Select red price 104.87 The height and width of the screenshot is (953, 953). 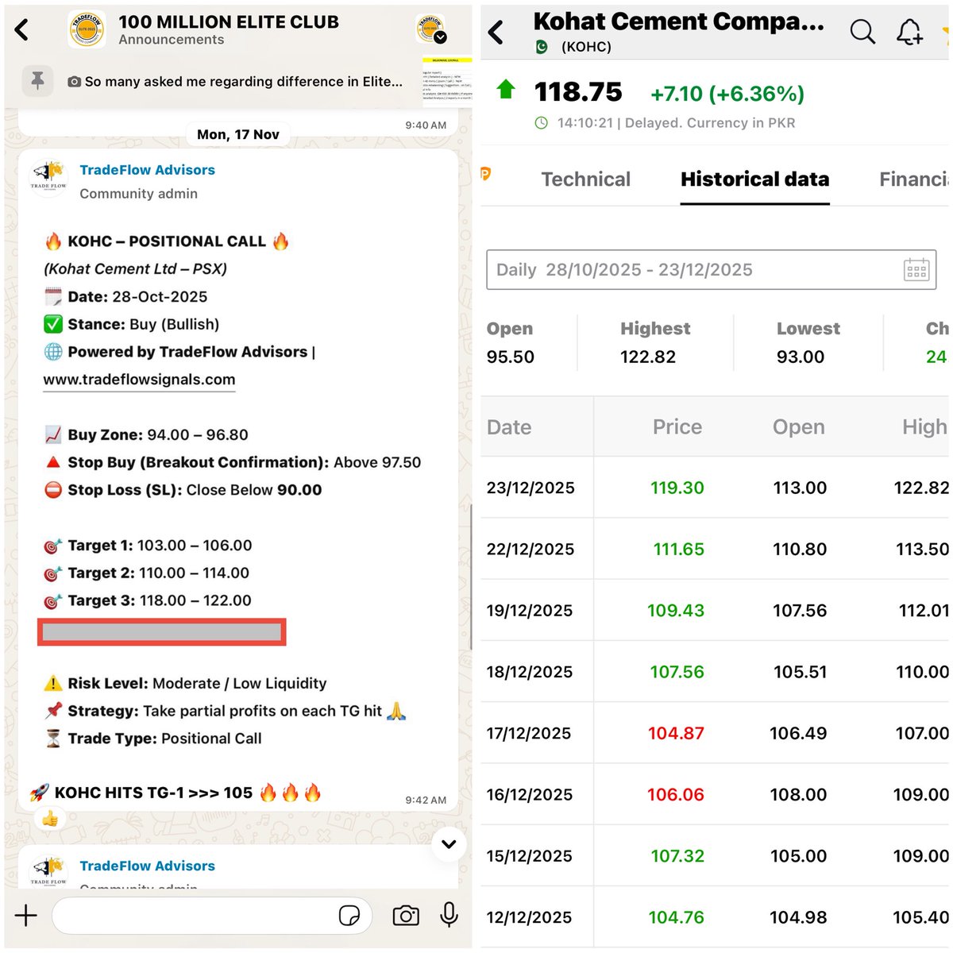point(676,733)
